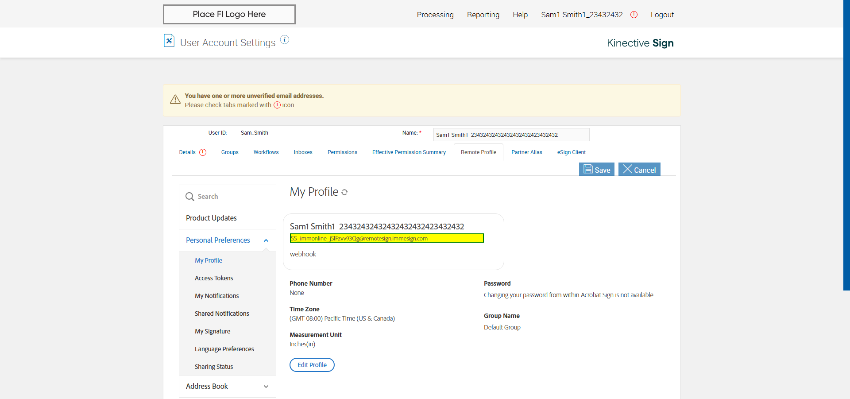Click the refresh icon next to My Profile
Image resolution: width=850 pixels, height=399 pixels.
pyautogui.click(x=344, y=192)
